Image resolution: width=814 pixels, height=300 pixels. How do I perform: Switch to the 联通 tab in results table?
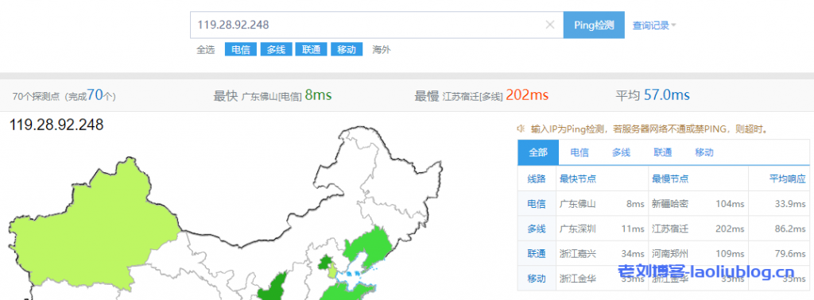[663, 152]
